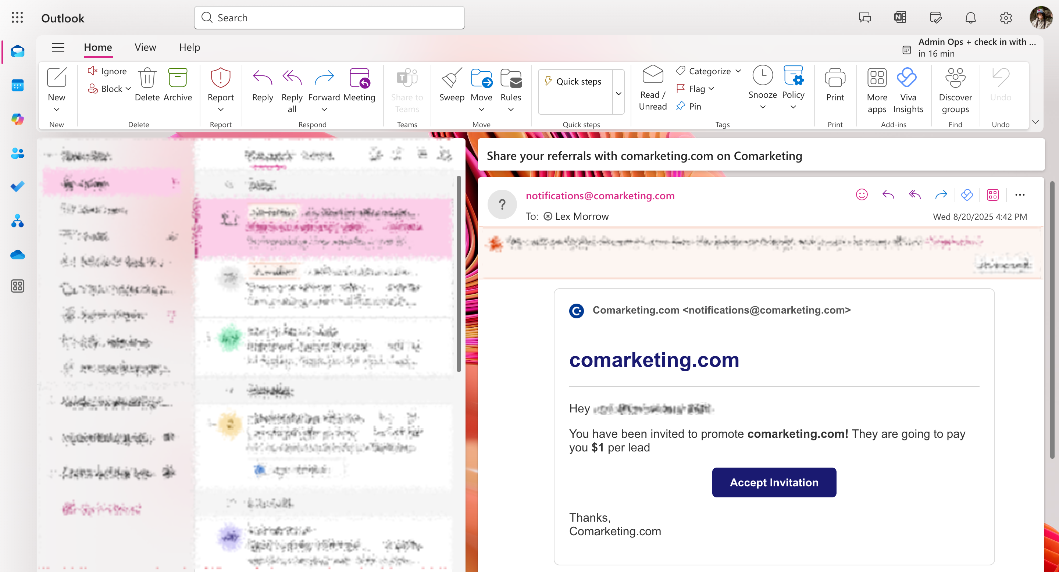Open the Categorize dropdown
This screenshot has height=572, width=1059.
pos(708,71)
